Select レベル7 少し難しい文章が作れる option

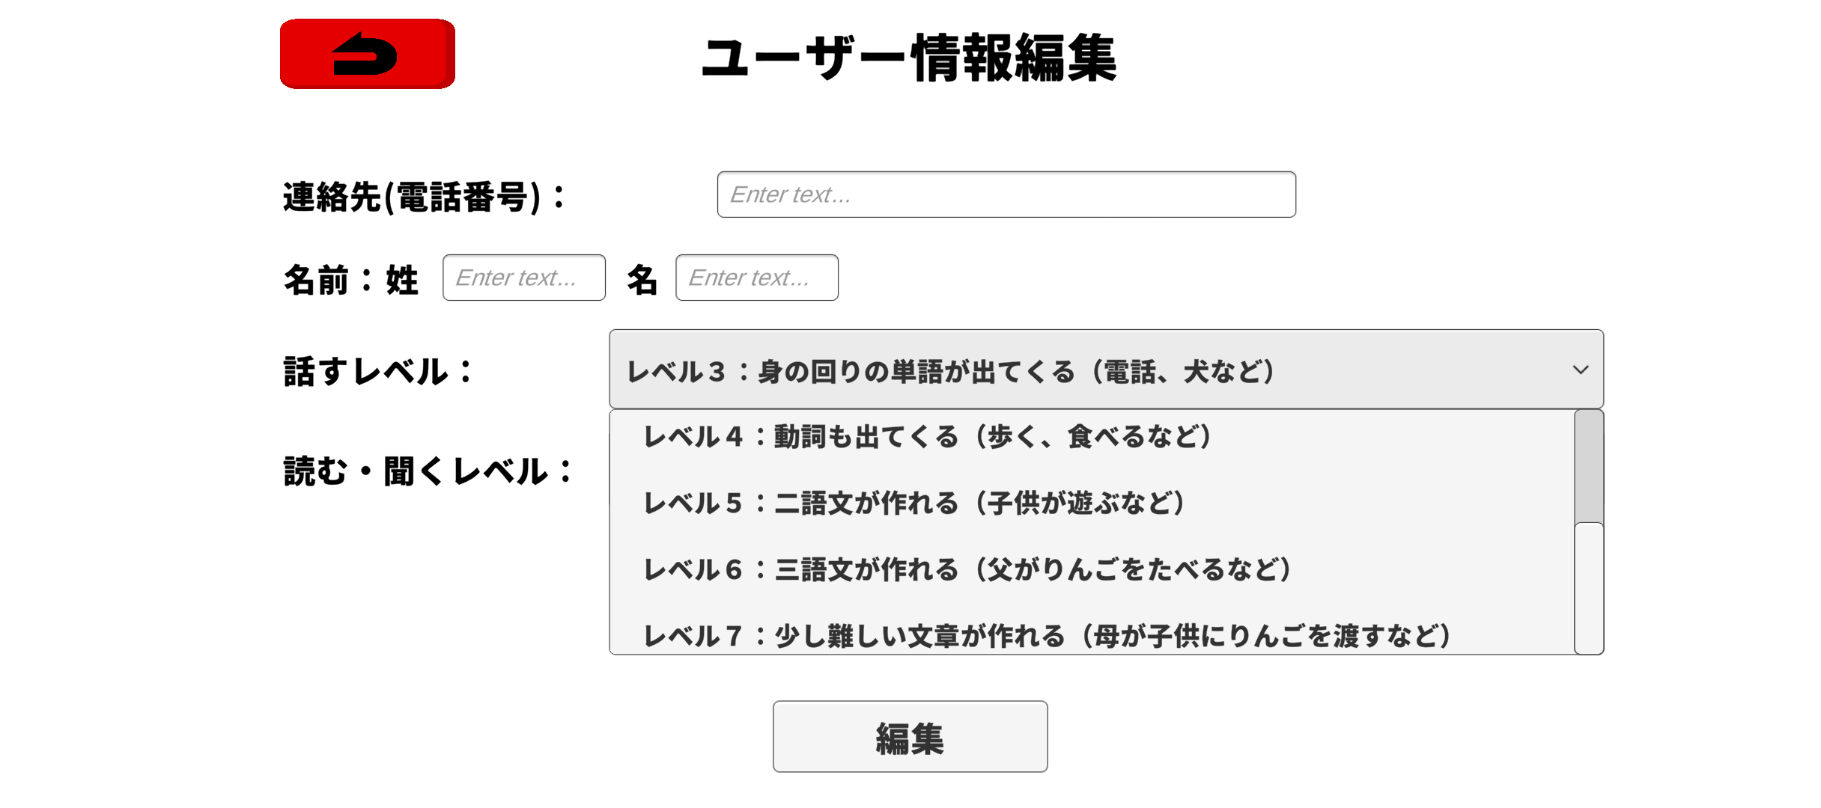pyautogui.click(x=1047, y=636)
